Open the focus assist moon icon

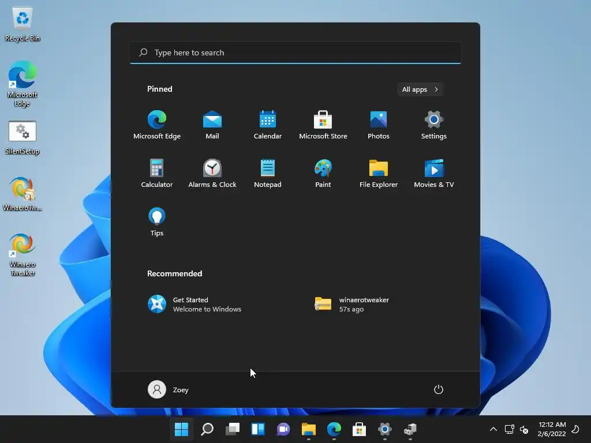pyautogui.click(x=575, y=429)
